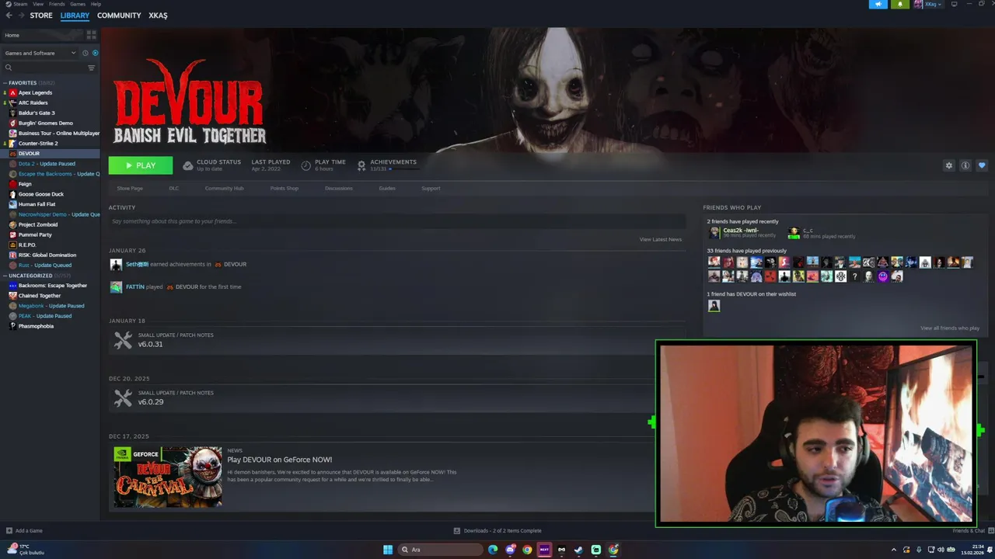Image resolution: width=995 pixels, height=559 pixels.
Task: Navigate forward with the forward arrow
Action: [20, 16]
